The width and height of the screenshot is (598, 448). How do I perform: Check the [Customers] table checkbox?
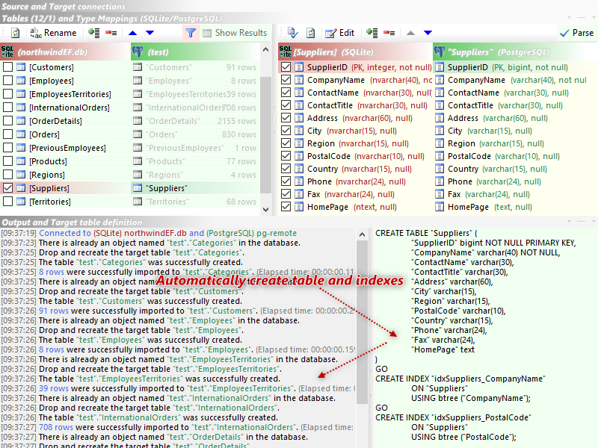7,67
